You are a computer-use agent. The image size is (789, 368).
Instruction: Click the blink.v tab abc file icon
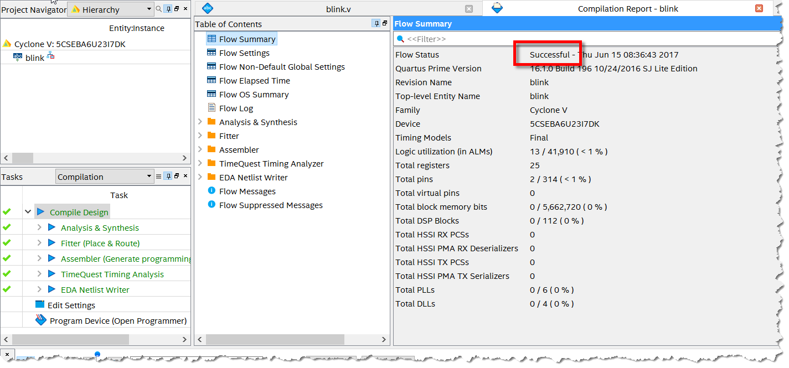[x=208, y=8]
